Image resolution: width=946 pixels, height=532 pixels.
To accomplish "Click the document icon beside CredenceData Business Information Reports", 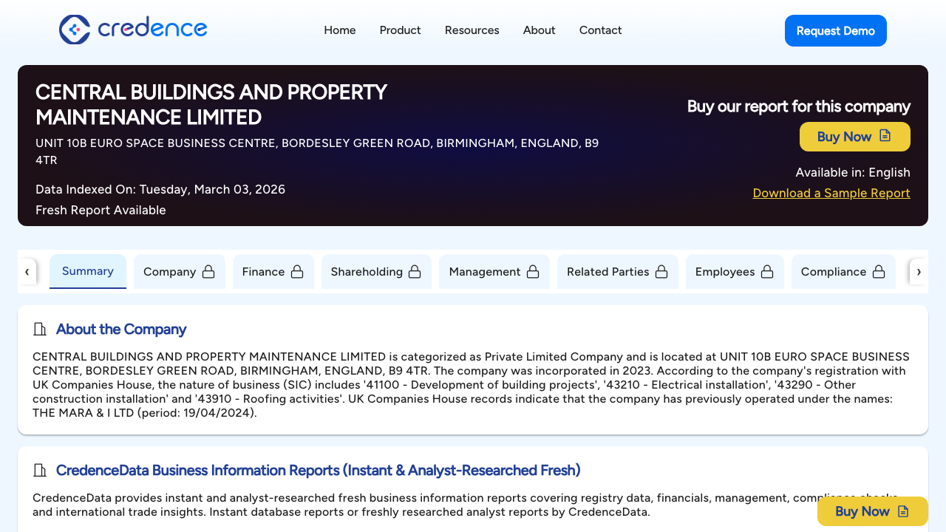I will click(x=40, y=469).
